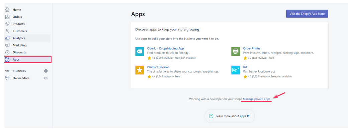Click the Customers person icon
This screenshot has width=348, height=131.
click(x=7, y=31)
